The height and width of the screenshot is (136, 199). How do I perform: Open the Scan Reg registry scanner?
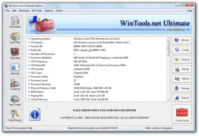coord(15,53)
